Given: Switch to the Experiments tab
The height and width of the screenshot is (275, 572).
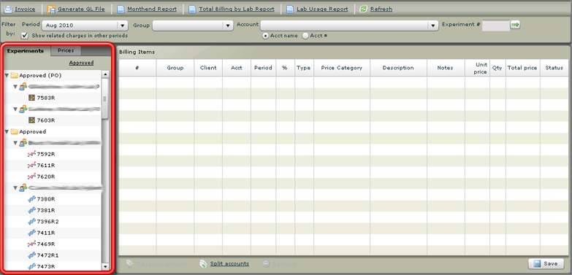Looking at the screenshot, I should [26, 51].
